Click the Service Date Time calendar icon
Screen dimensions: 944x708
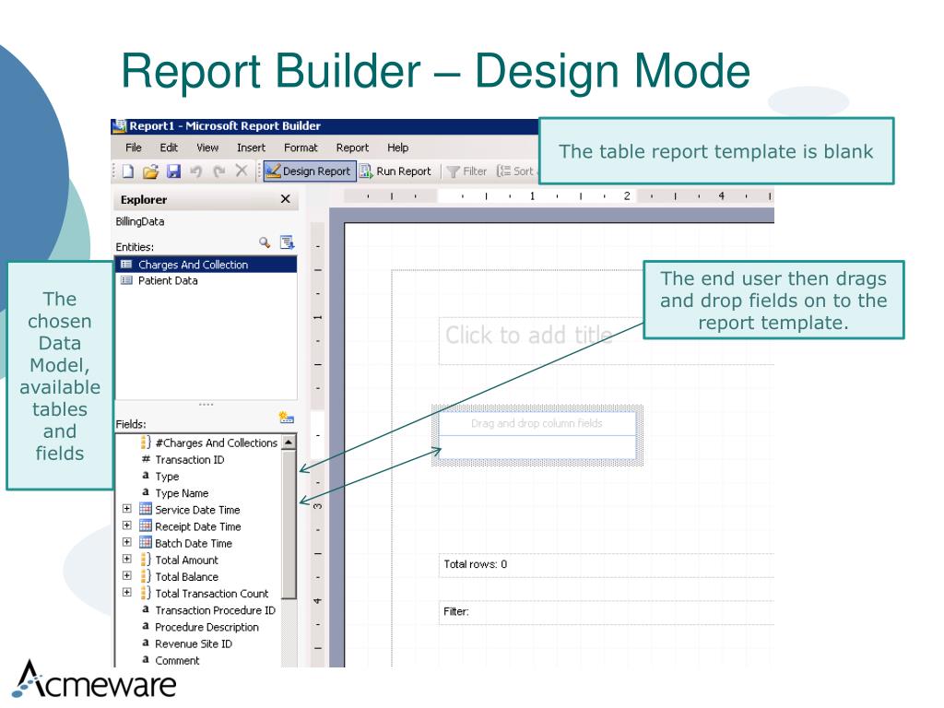click(x=145, y=509)
